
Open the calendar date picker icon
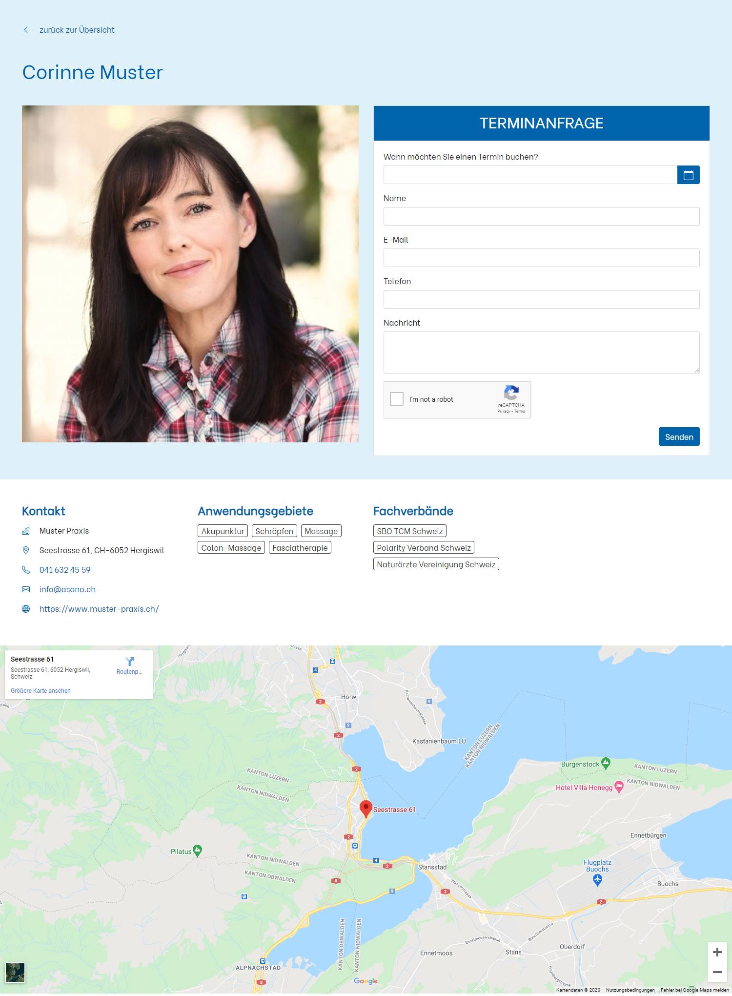[x=688, y=175]
